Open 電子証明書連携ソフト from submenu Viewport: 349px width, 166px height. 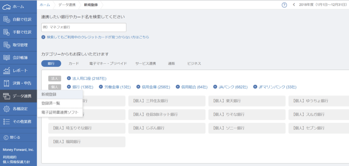pos(60,112)
